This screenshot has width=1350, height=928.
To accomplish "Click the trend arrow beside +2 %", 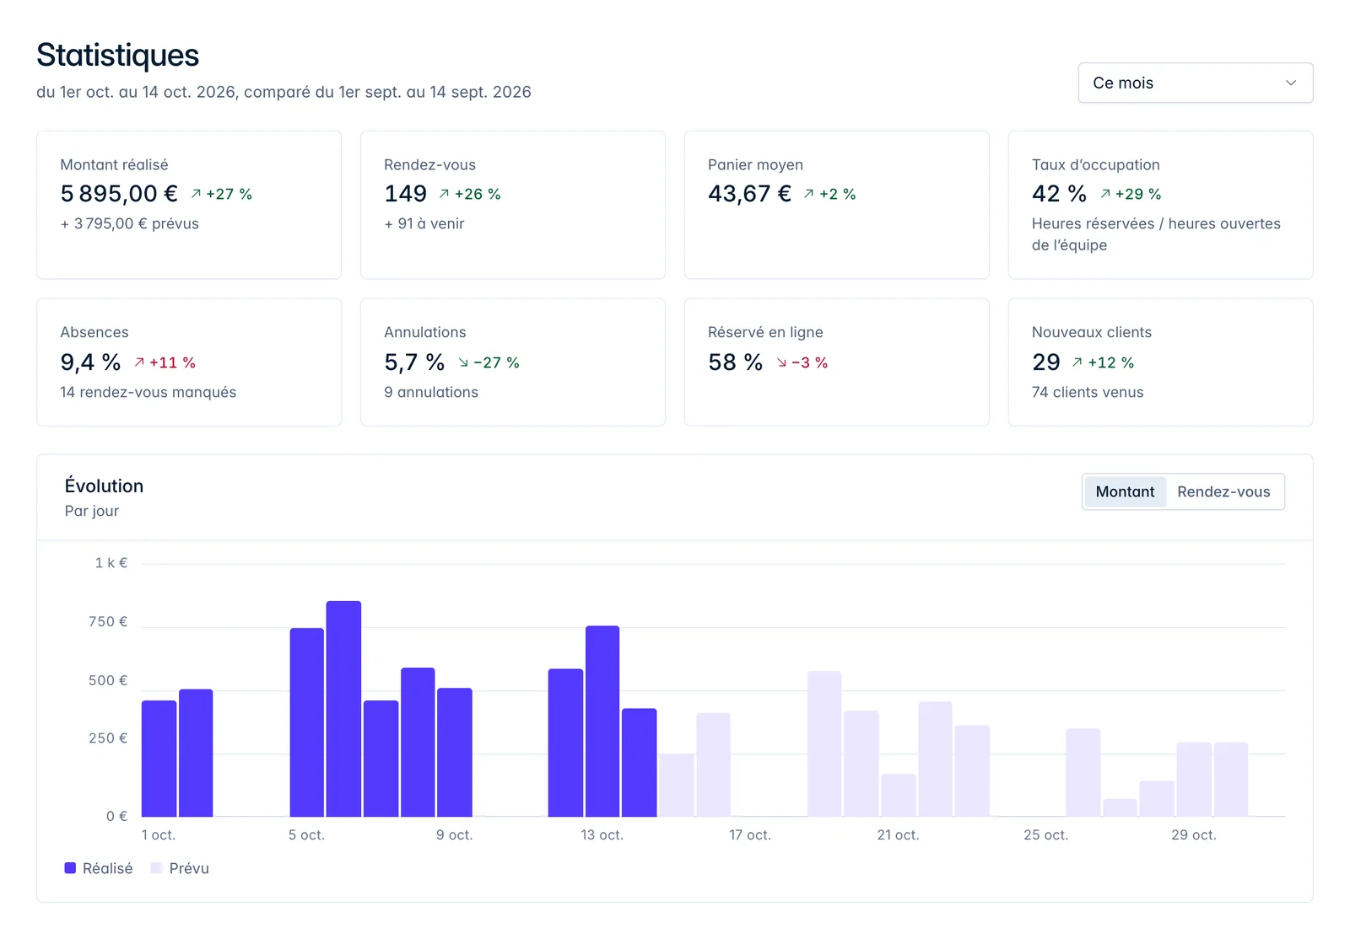I will 808,194.
